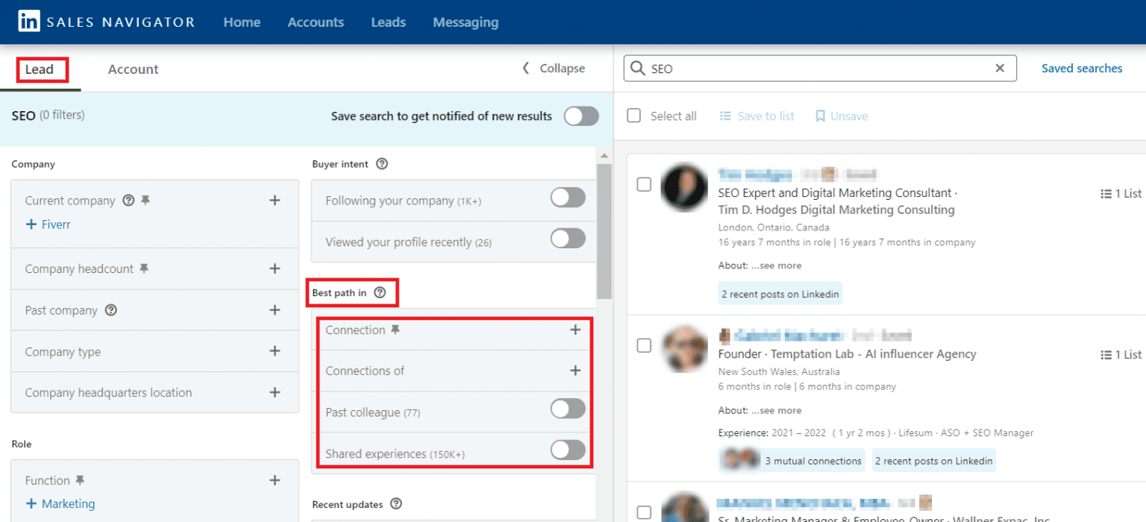Click the Unsave bookmark icon
Viewport: 1146px width, 522px height.
pos(821,116)
